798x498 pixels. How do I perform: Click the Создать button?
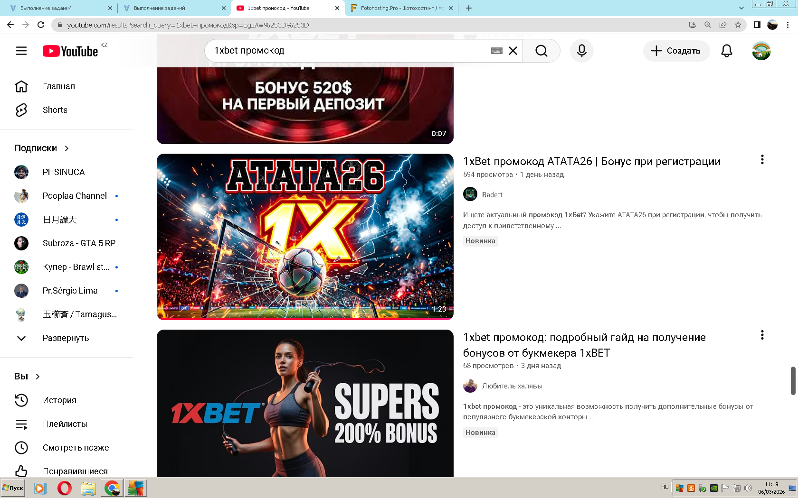[x=676, y=51]
